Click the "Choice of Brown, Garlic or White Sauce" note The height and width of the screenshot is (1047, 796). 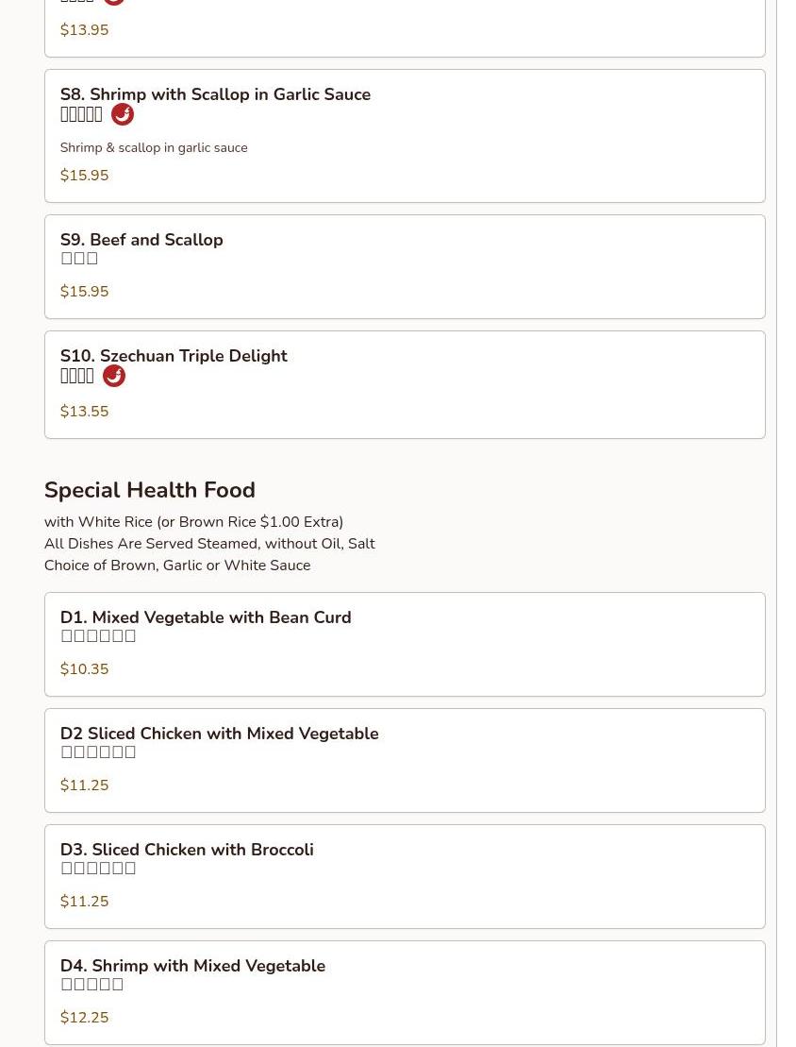(x=177, y=566)
